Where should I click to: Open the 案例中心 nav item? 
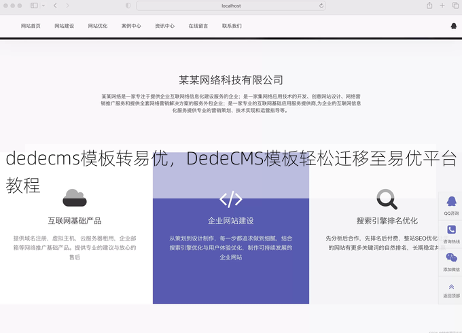tap(131, 26)
